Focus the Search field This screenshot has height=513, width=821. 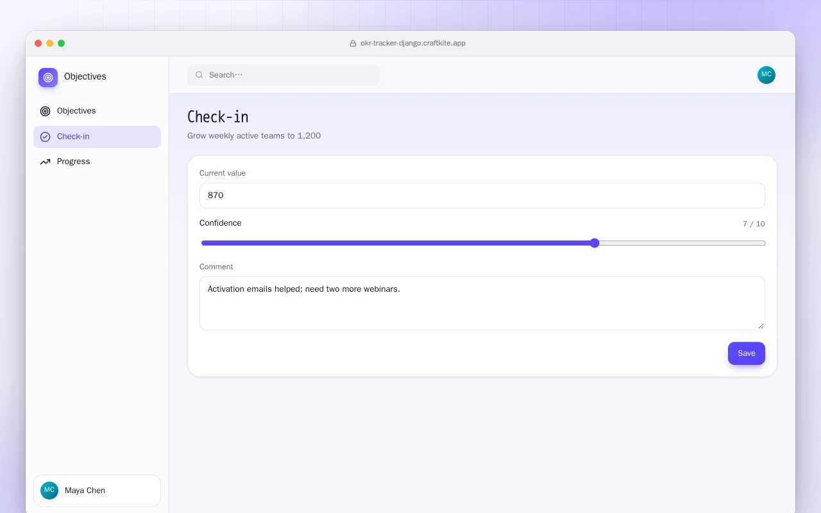[x=284, y=75]
